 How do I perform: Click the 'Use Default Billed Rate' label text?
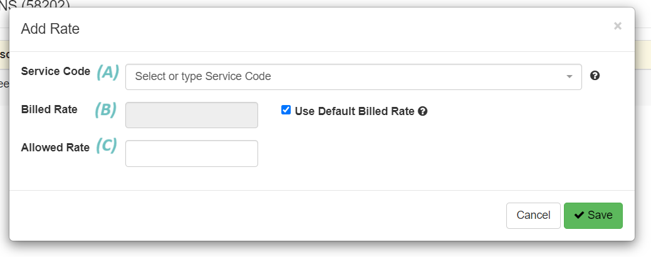click(355, 111)
